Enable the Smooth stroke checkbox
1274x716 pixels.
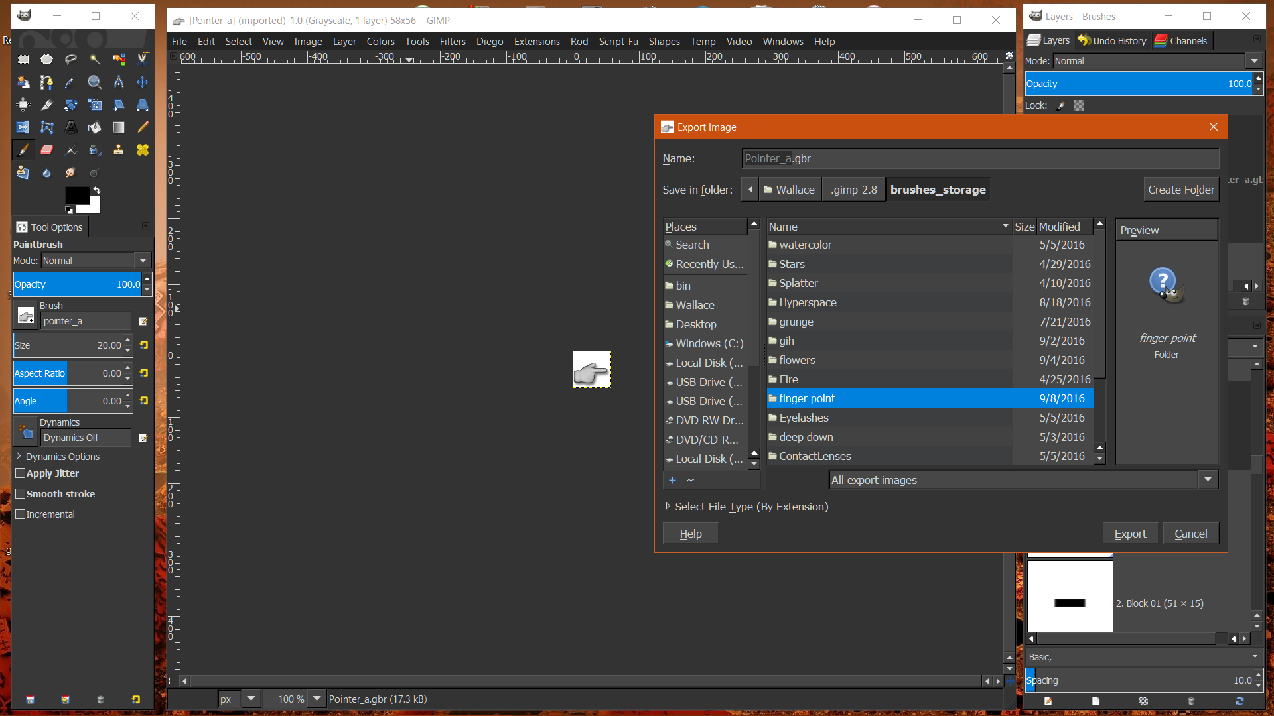point(21,494)
